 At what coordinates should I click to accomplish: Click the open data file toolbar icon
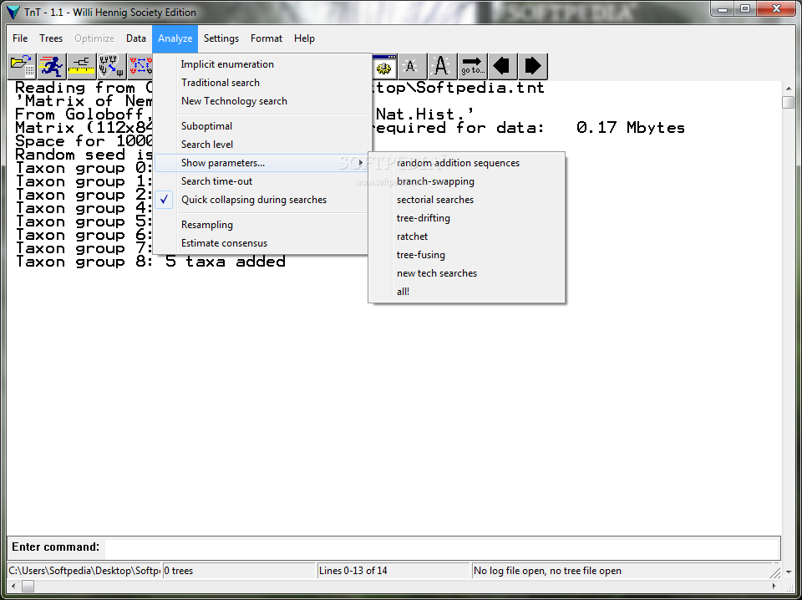pyautogui.click(x=22, y=67)
